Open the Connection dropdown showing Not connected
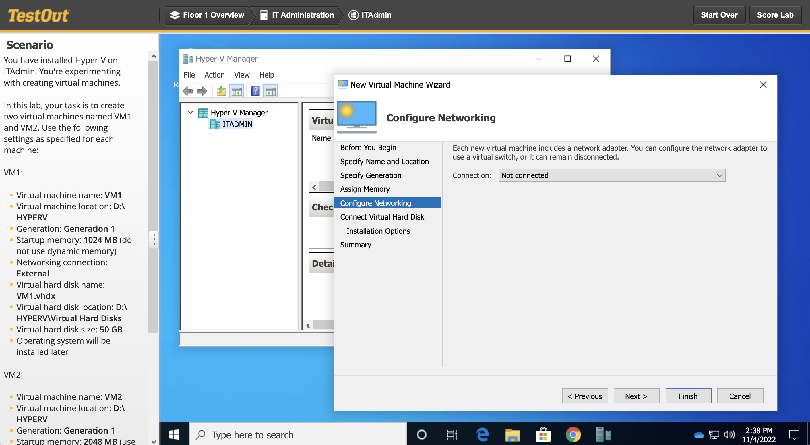The width and height of the screenshot is (810, 445). [612, 175]
